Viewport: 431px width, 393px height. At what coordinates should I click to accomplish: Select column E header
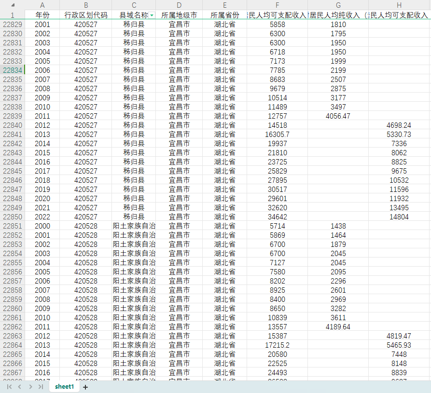pyautogui.click(x=224, y=5)
